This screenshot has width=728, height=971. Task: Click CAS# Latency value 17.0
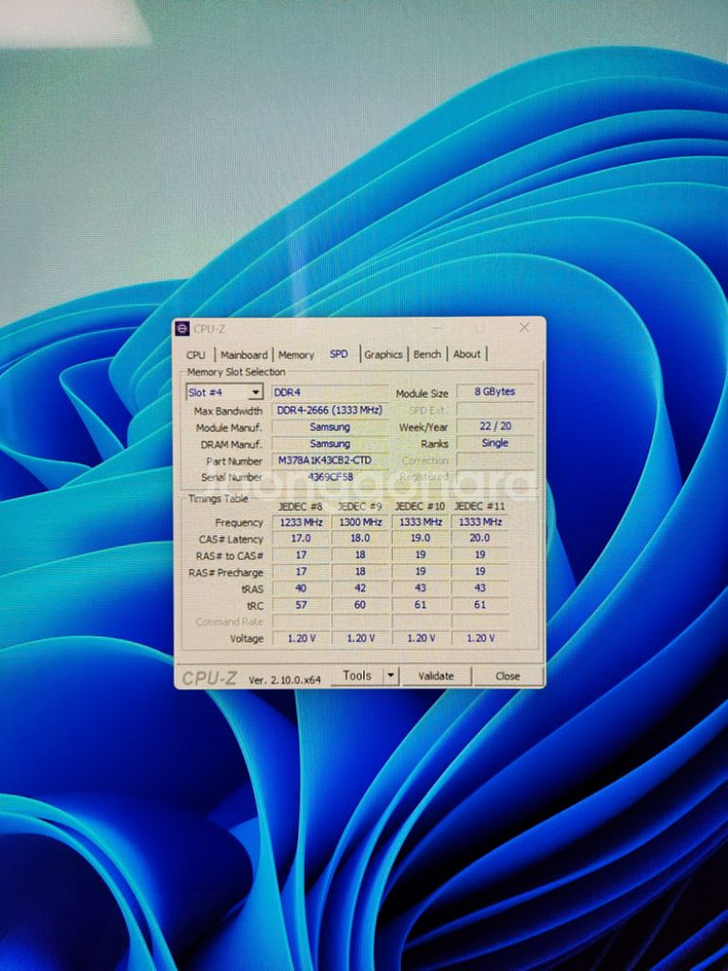[x=301, y=538]
